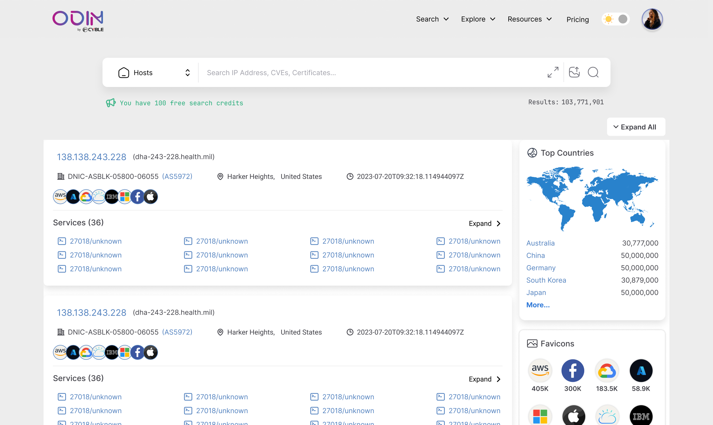Click the Apple icon in the second result
Viewport: 713px width, 425px height.
point(151,352)
